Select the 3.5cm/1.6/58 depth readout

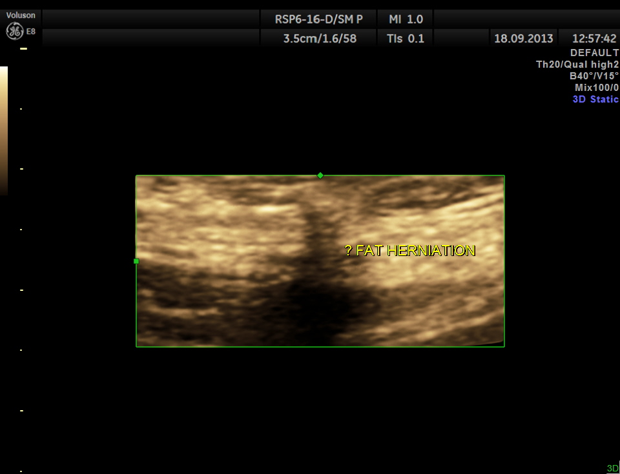319,38
